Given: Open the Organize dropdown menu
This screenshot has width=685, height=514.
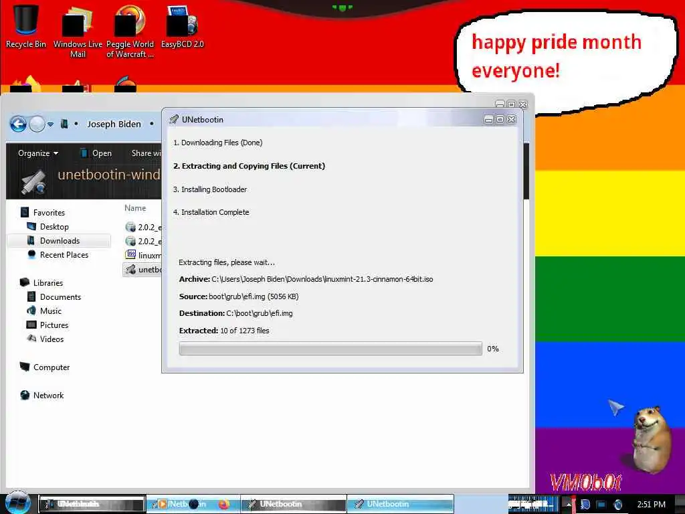Looking at the screenshot, I should (x=38, y=153).
